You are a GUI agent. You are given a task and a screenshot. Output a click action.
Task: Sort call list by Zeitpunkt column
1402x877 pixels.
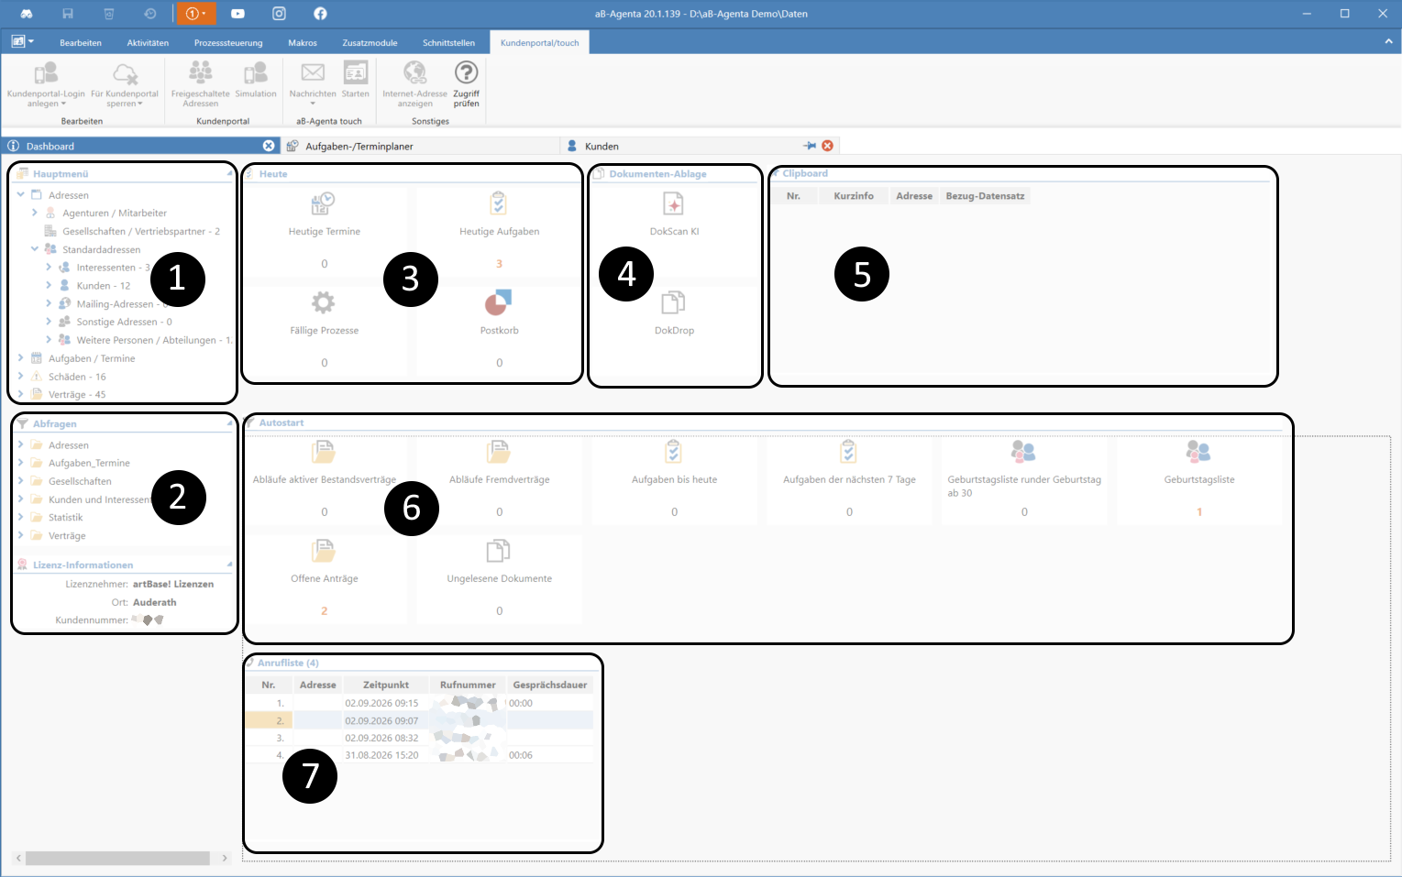(x=386, y=685)
